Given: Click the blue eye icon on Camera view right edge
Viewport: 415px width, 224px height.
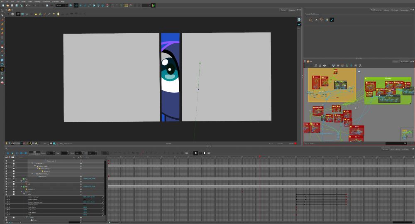Looking at the screenshot, I should click(299, 25).
